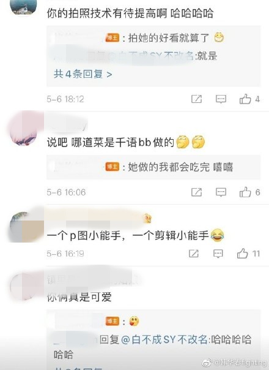This screenshot has height=370, width=269.
Task: Like the 5-6 18:12 comment
Action: tap(249, 99)
